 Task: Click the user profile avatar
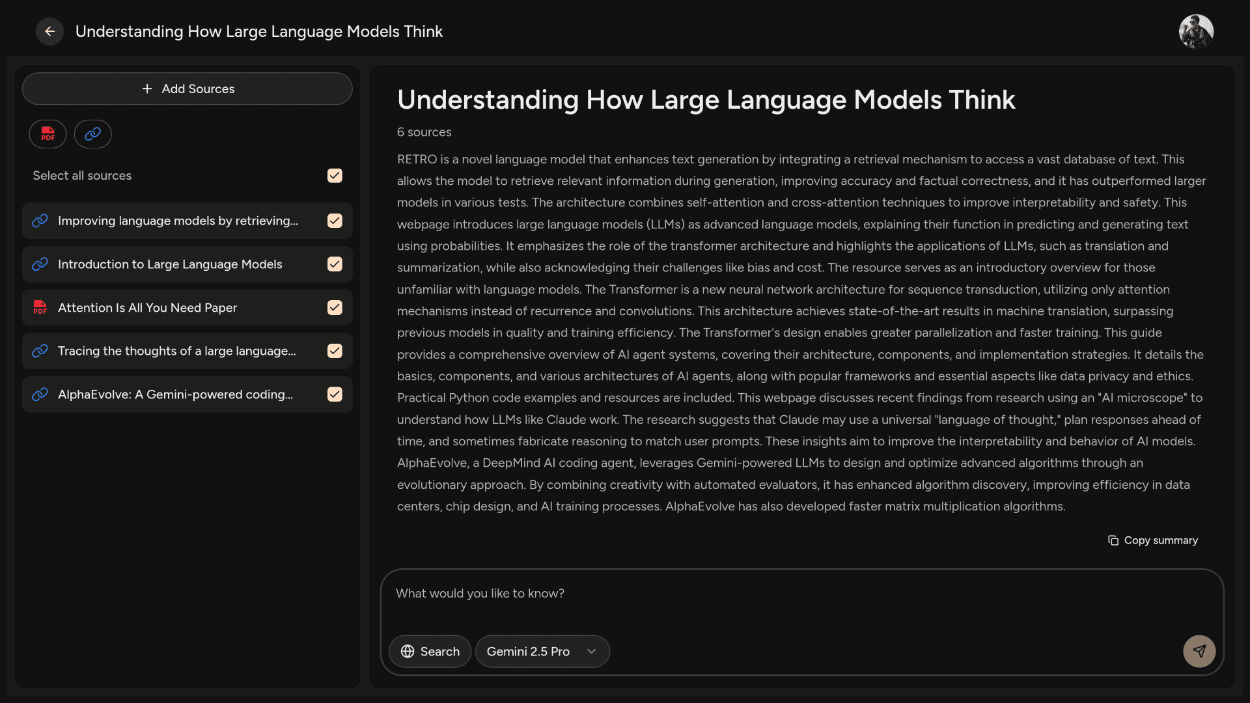pos(1196,31)
